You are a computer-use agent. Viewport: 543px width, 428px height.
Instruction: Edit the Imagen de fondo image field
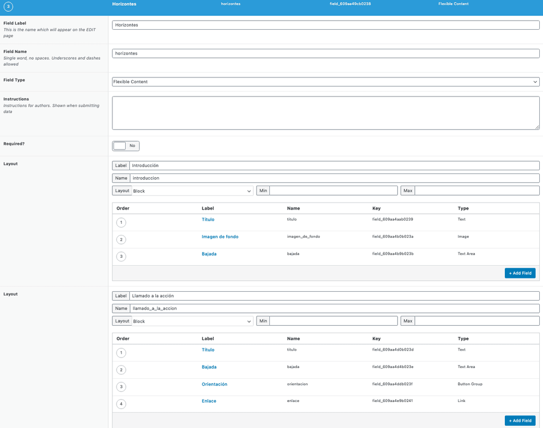(220, 237)
